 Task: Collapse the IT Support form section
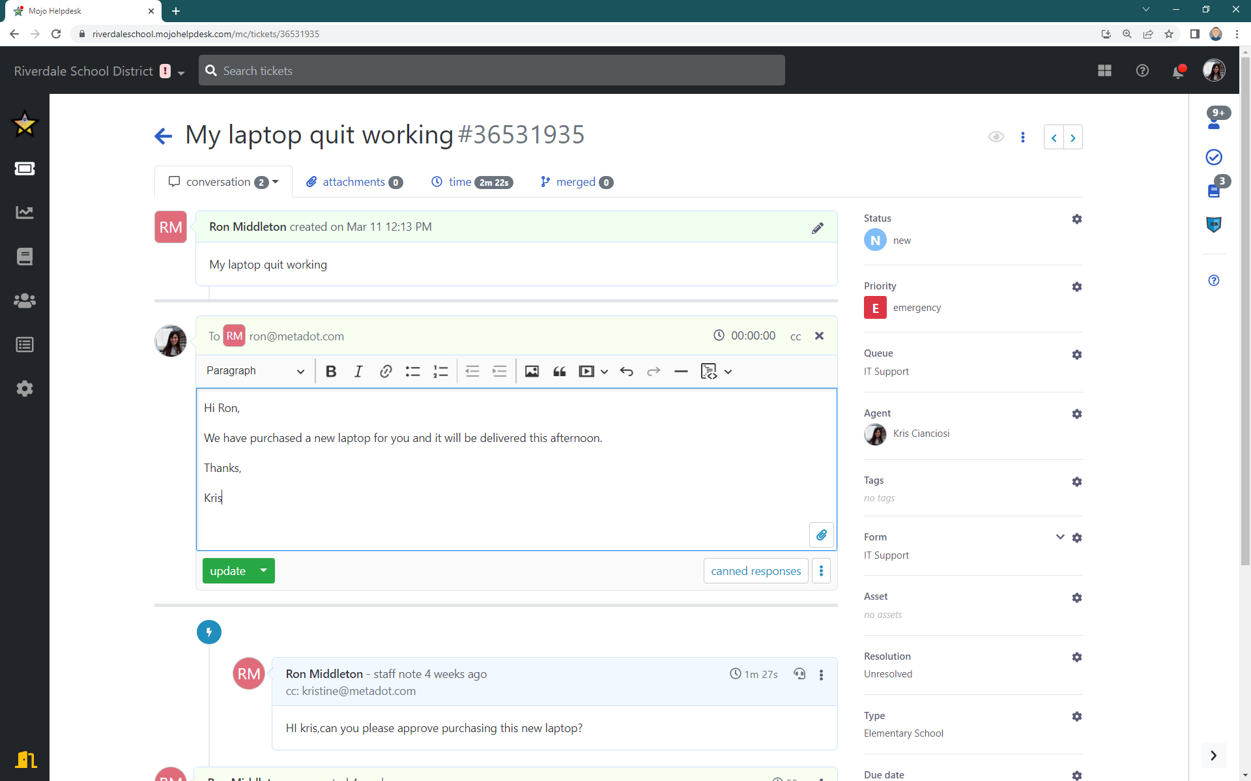point(1059,537)
